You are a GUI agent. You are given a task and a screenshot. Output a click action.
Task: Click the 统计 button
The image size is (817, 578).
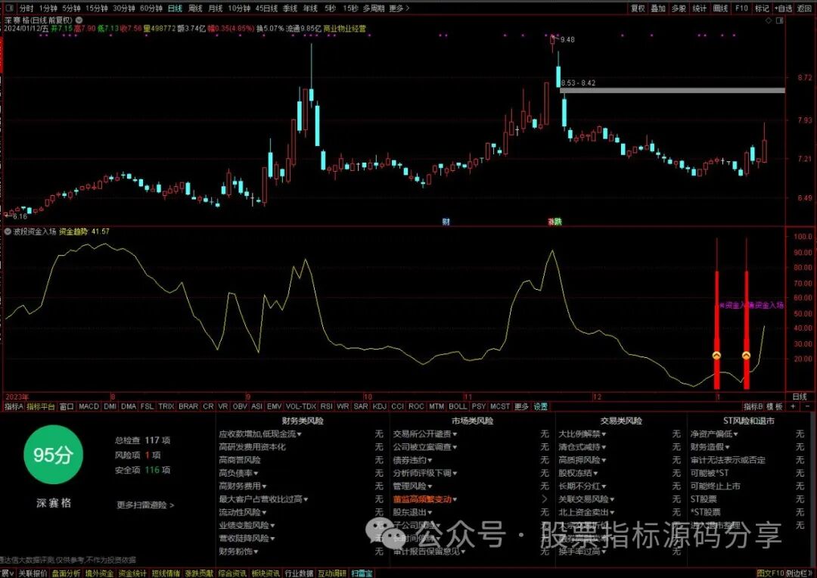(699, 8)
